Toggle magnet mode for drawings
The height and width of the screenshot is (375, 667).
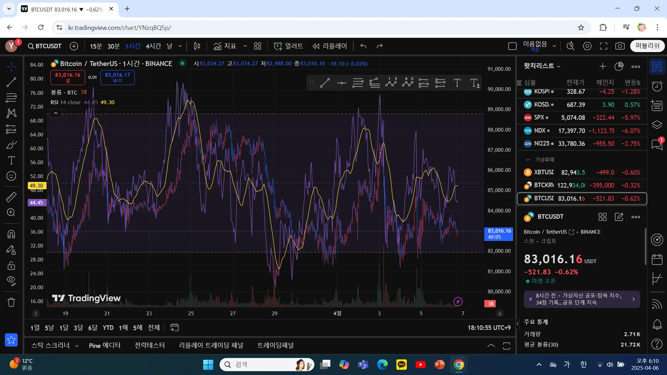(11, 234)
